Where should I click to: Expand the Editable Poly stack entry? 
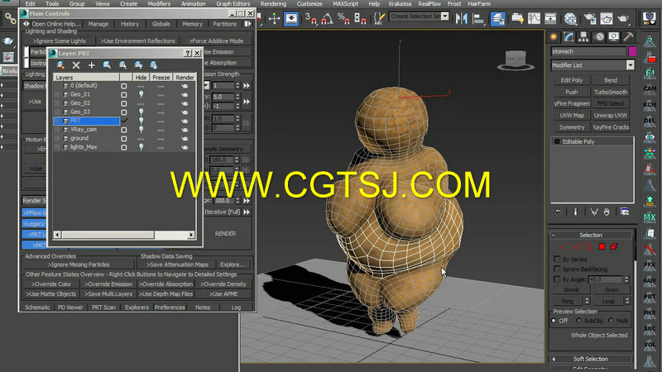click(557, 141)
